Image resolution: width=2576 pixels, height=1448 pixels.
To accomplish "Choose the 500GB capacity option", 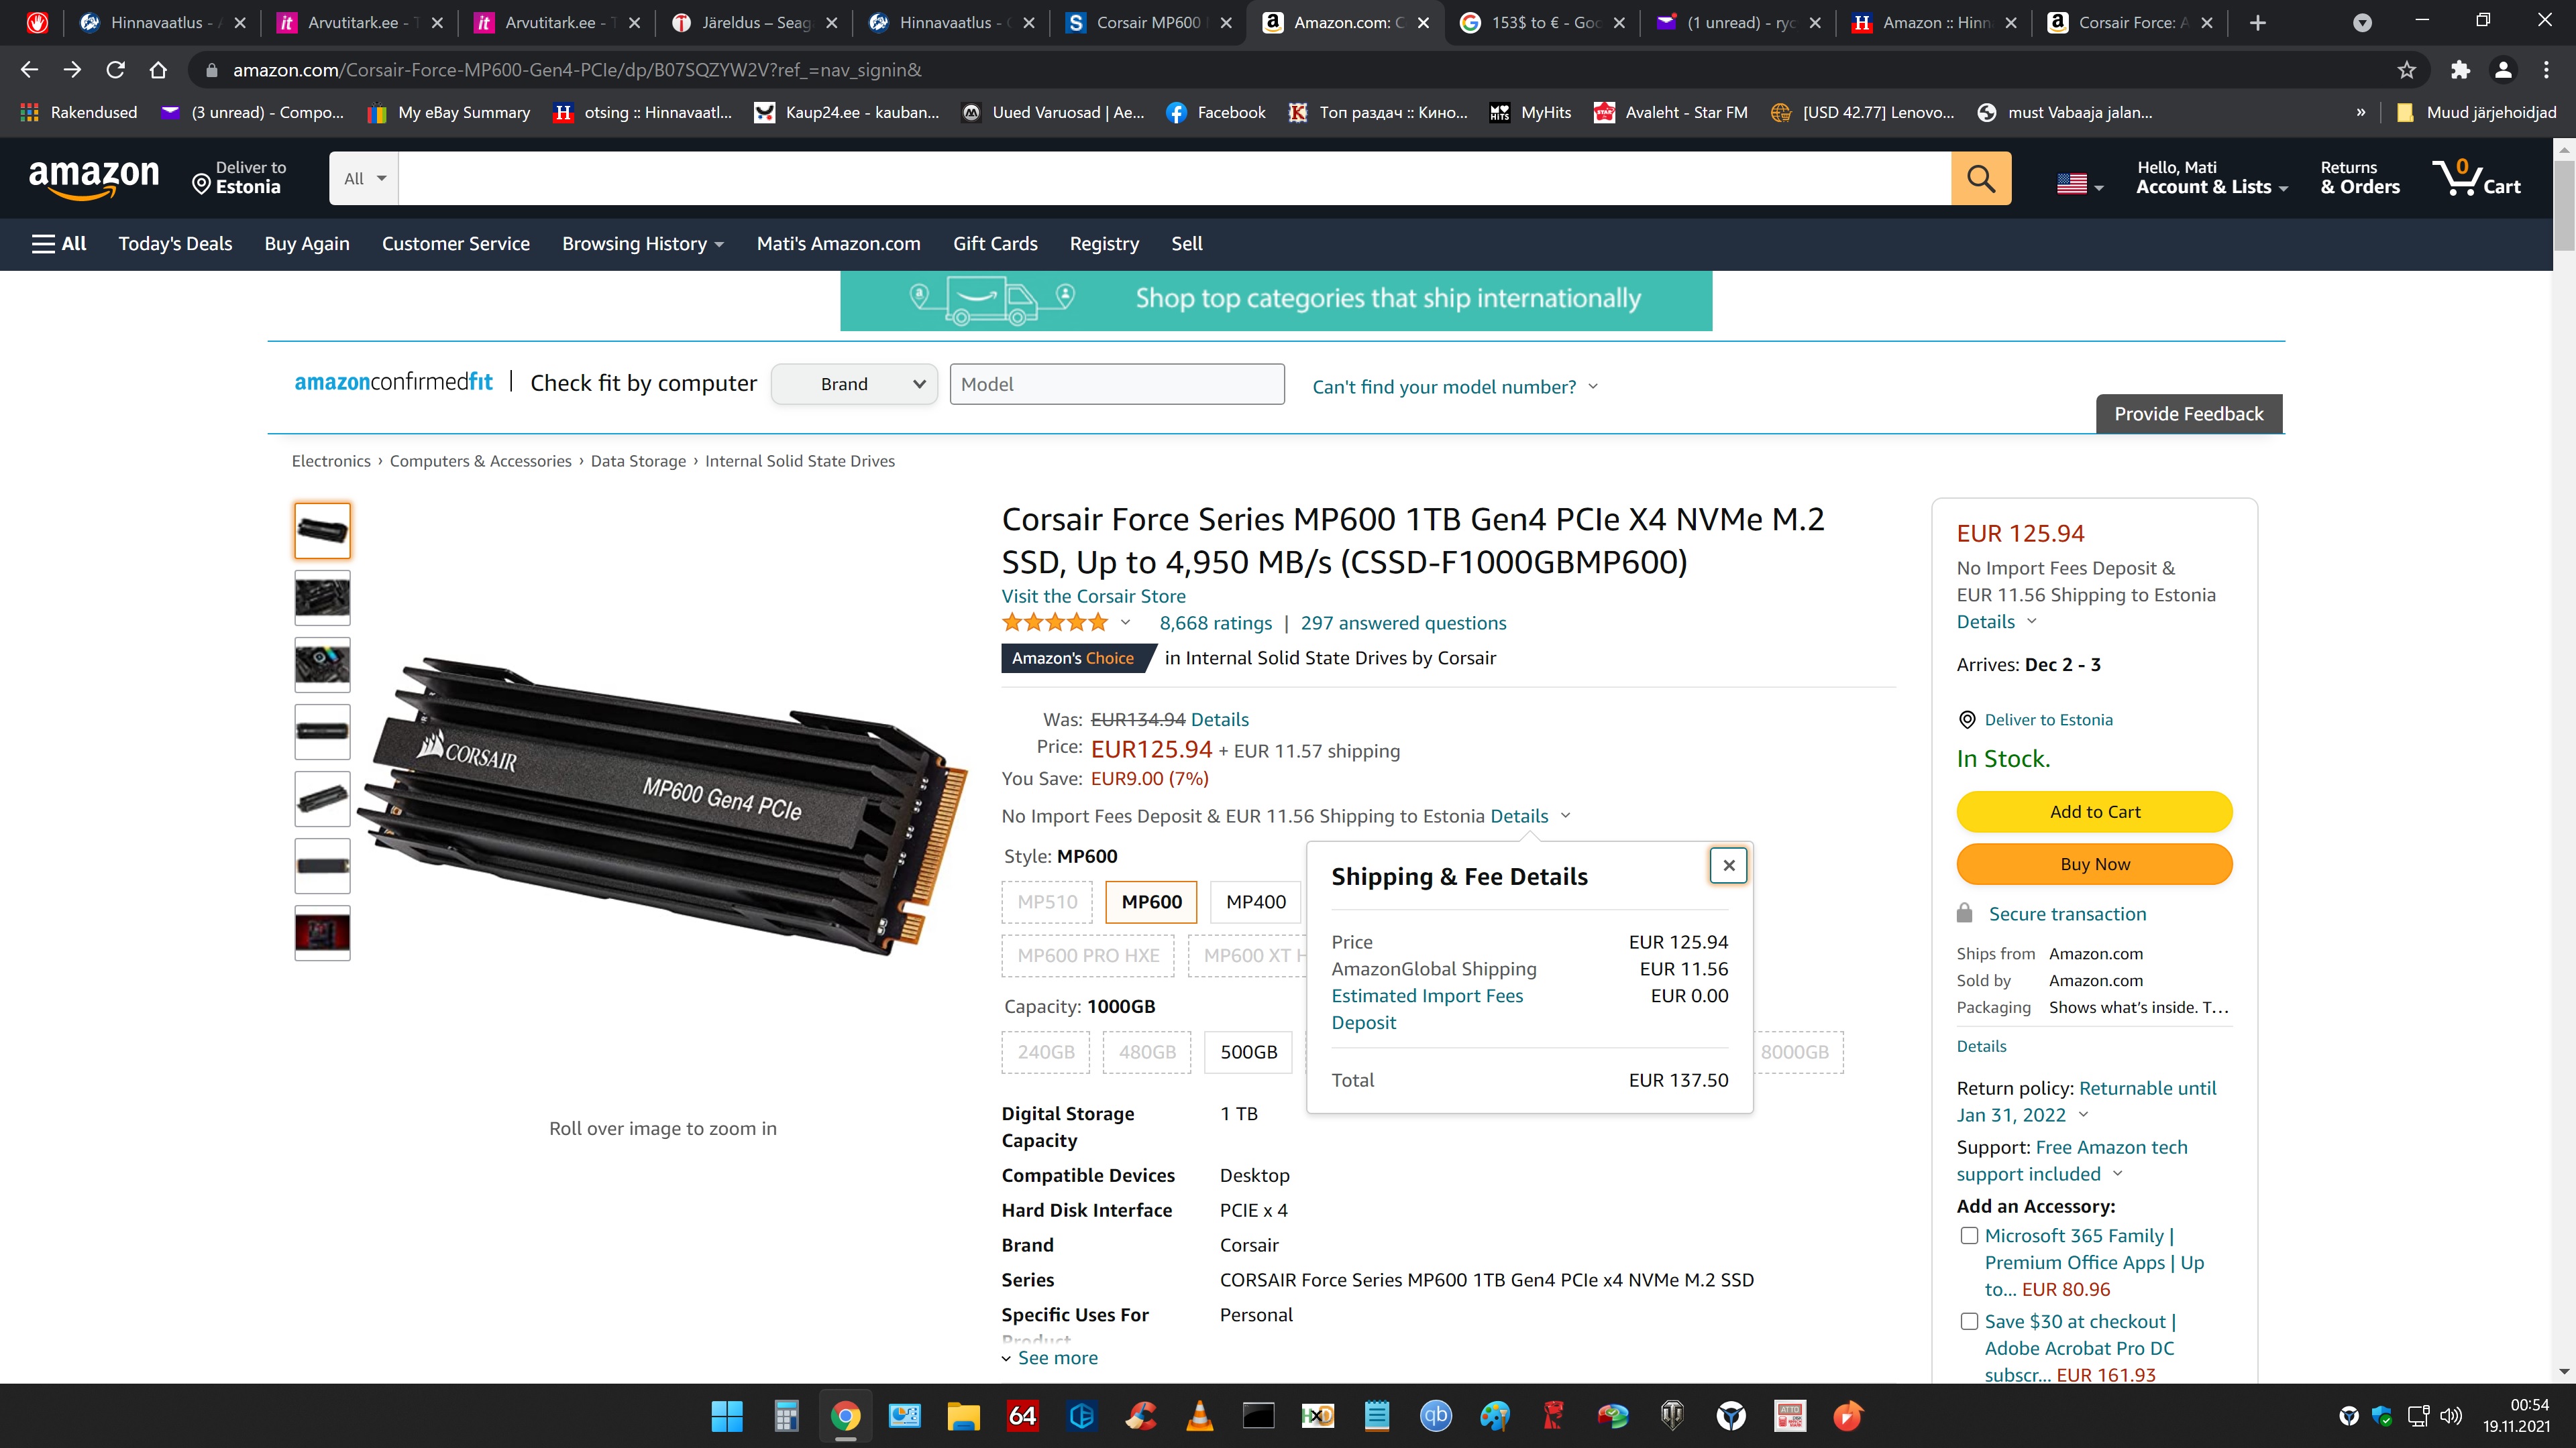I will [x=1248, y=1052].
